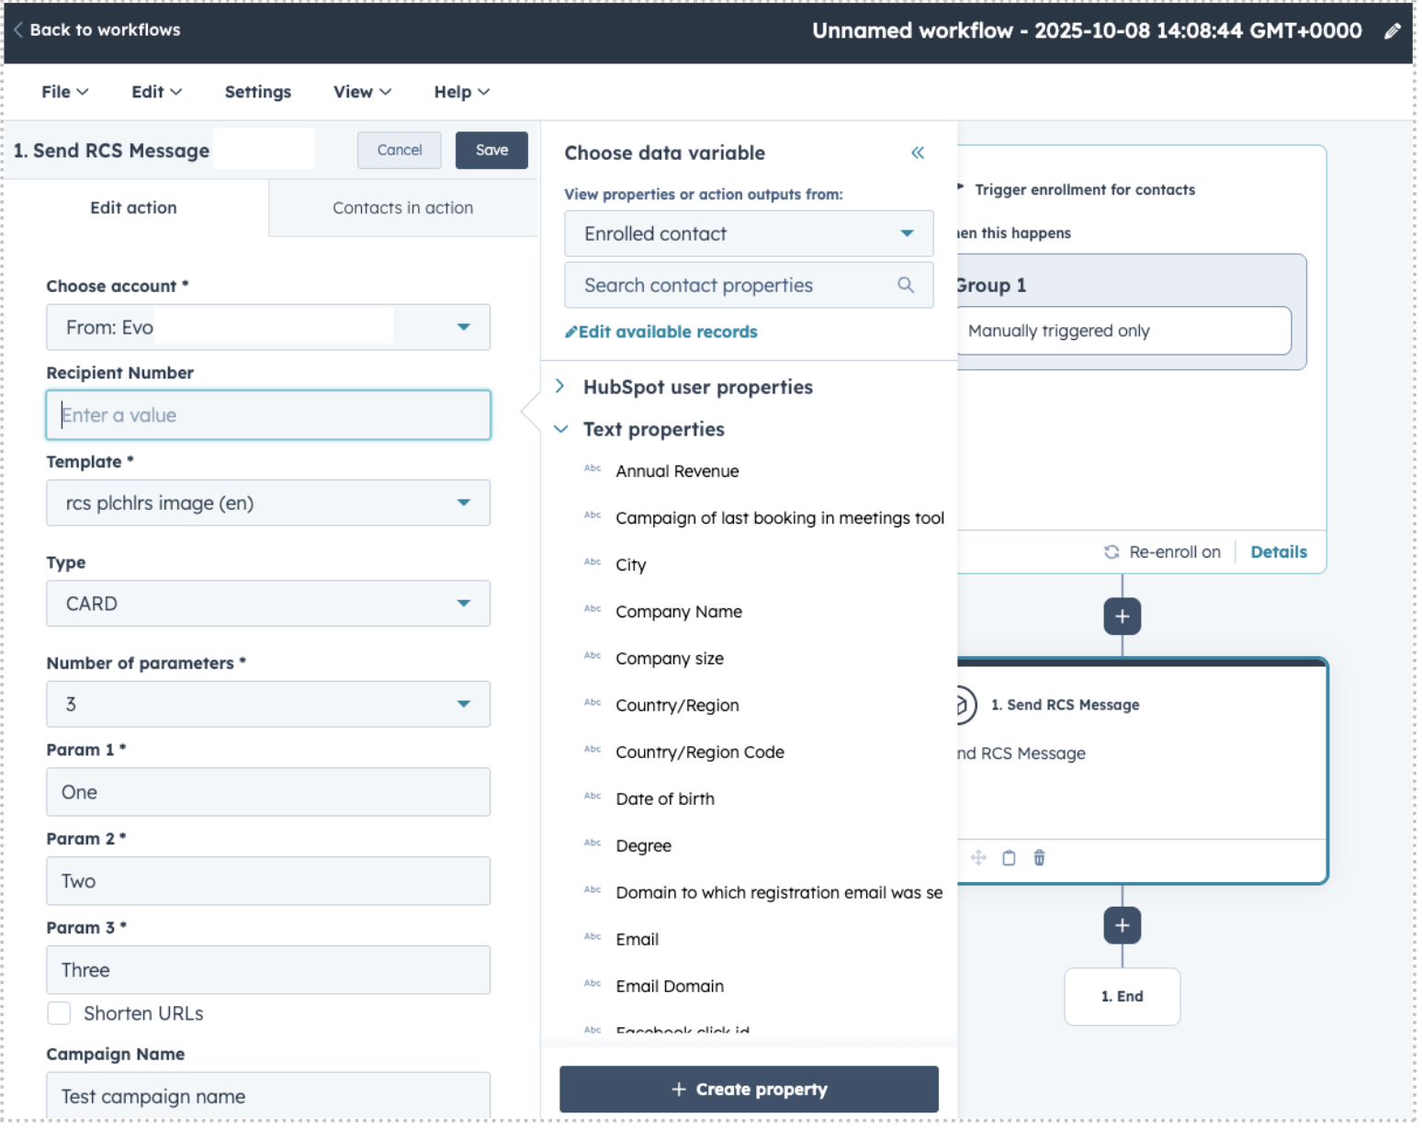Enable the Shorten URLs checkbox
Viewport: 1422px width, 1130px height.
click(x=60, y=1013)
